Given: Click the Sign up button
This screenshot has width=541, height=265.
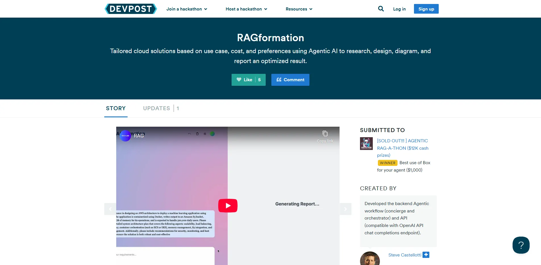Looking at the screenshot, I should point(426,9).
